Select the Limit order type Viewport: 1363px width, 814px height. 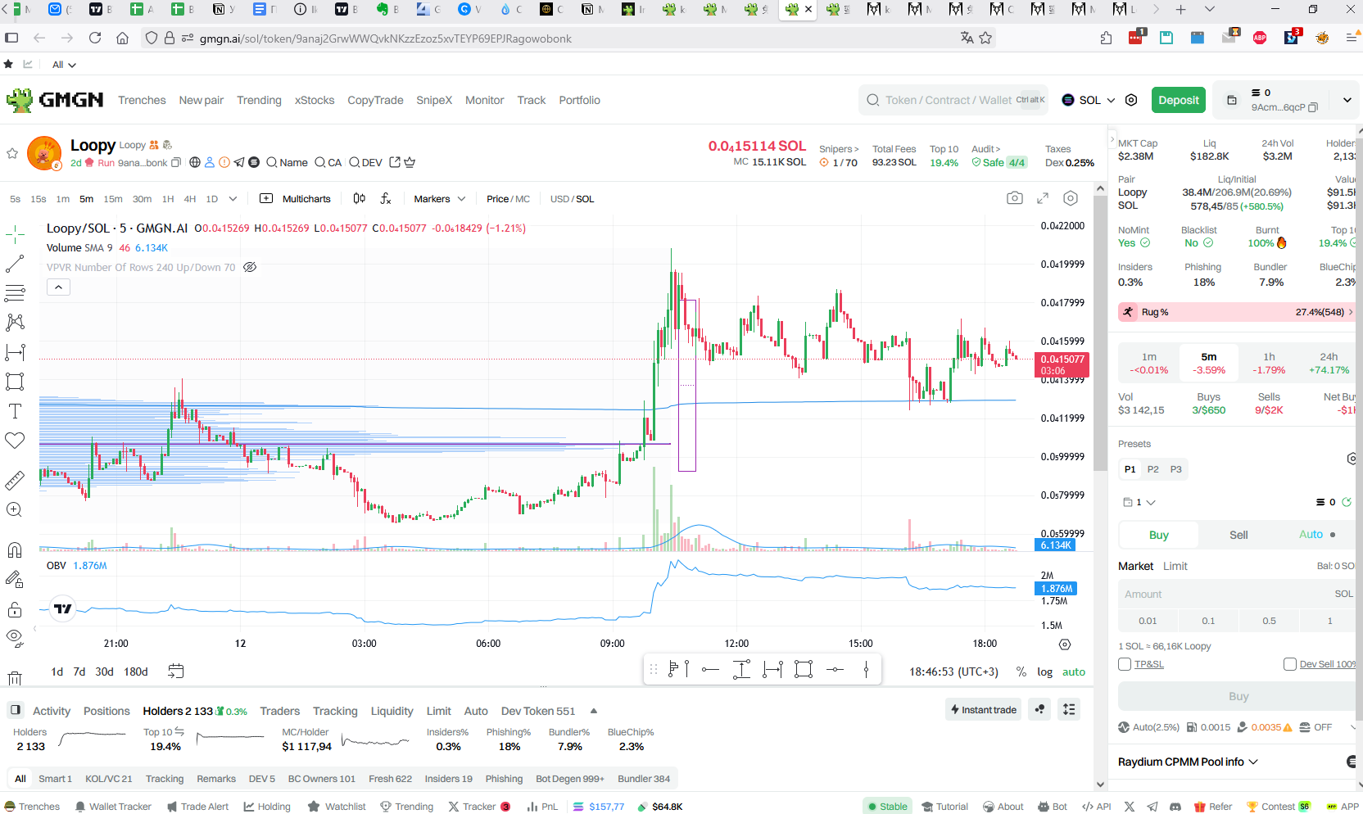1175,566
